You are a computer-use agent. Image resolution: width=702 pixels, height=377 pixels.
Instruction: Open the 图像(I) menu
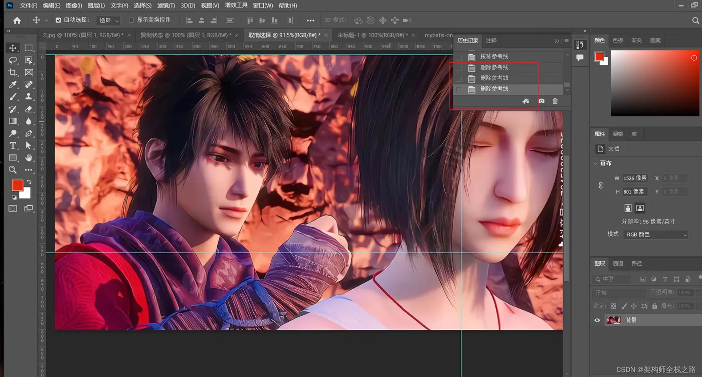(x=74, y=6)
